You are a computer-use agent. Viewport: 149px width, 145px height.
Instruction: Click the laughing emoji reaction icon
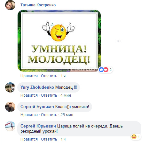(x=134, y=137)
